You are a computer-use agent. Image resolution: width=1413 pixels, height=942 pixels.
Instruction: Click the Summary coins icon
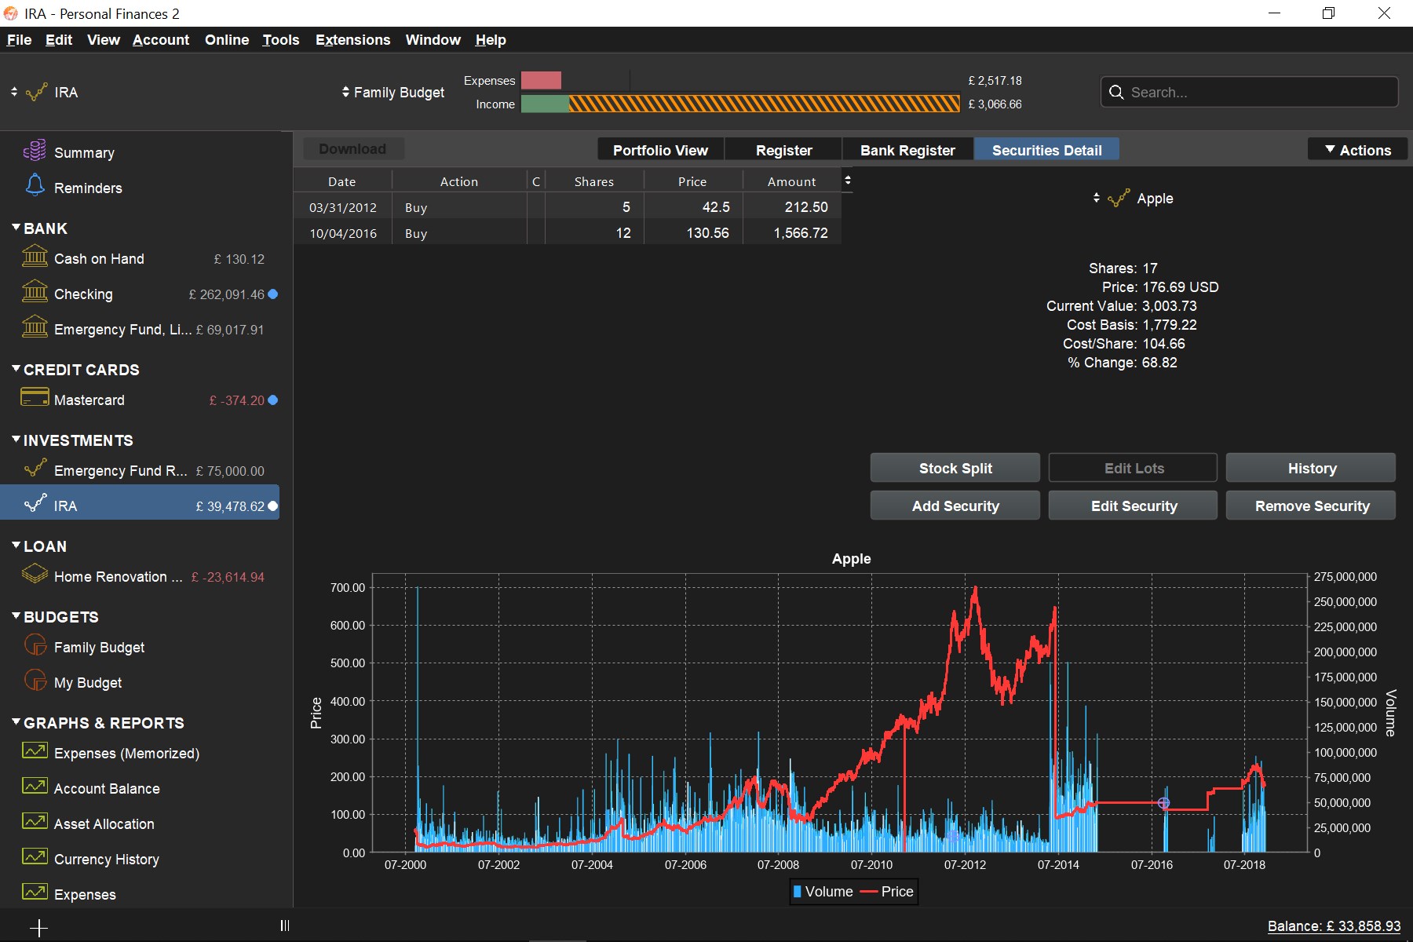35,151
